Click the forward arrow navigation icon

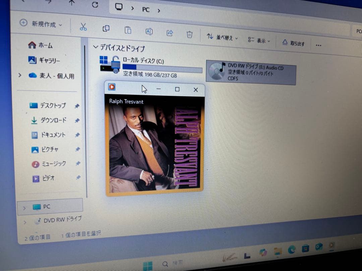click(48, 2)
